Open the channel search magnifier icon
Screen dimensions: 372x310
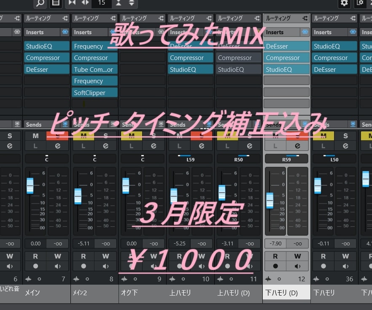[x=40, y=3]
